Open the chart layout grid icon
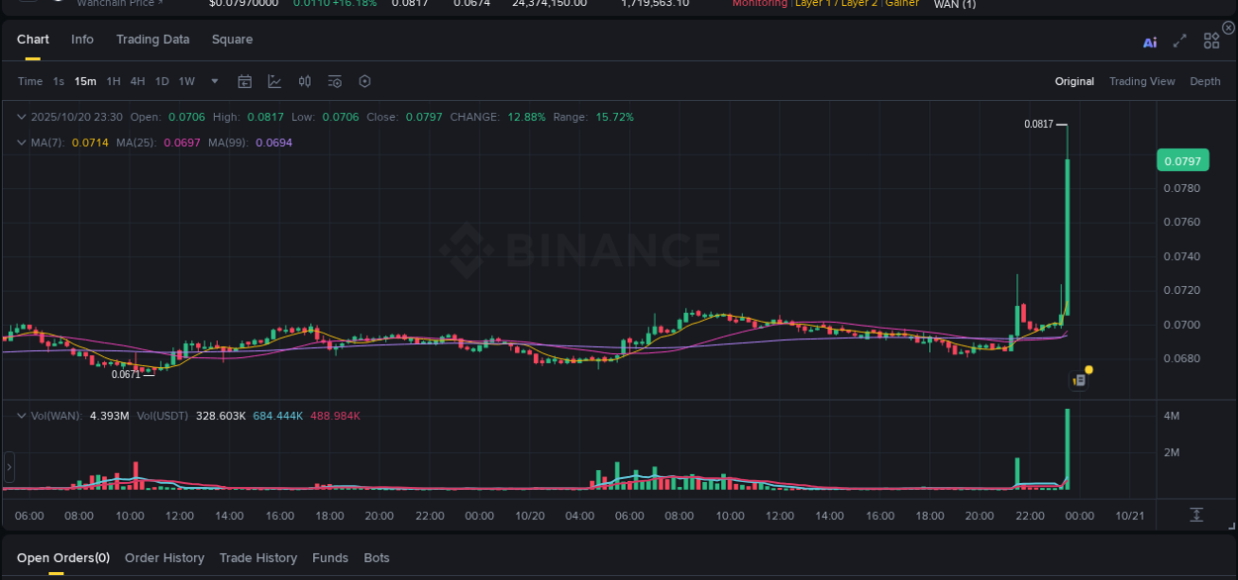 pos(1210,40)
